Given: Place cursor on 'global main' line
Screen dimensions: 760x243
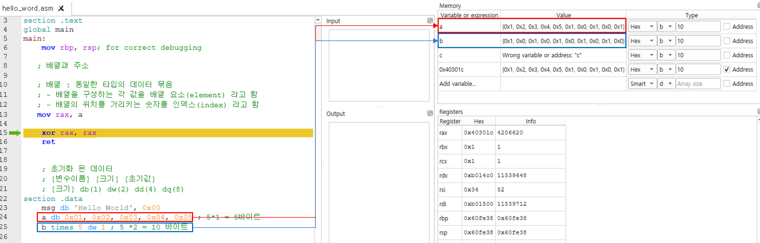Looking at the screenshot, I should 48,30.
